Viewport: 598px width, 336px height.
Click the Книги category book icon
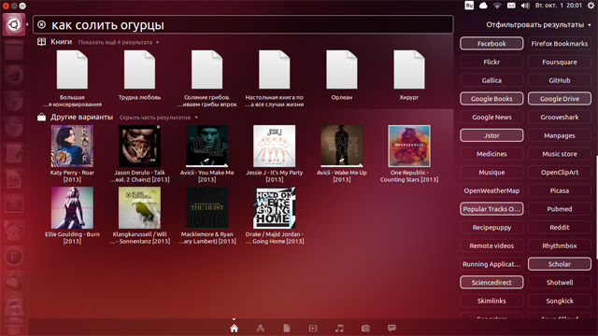point(41,41)
